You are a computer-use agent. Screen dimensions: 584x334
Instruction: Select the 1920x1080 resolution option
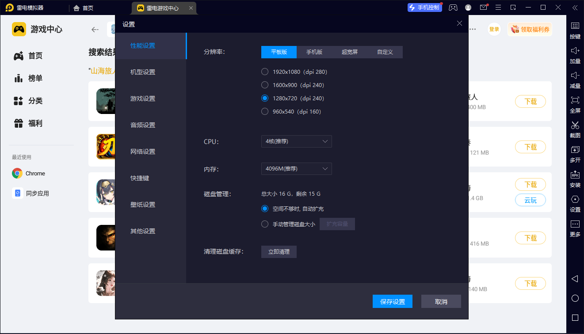[x=265, y=72]
